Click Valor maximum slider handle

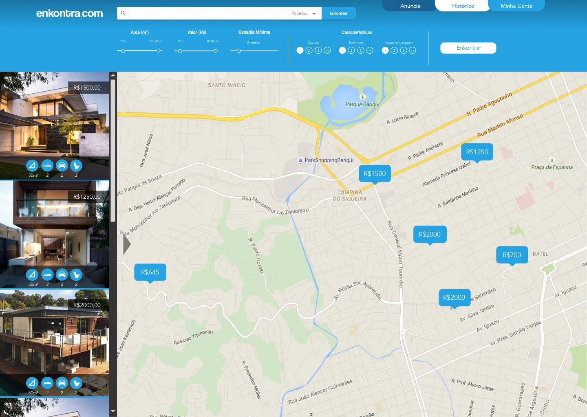tap(215, 51)
